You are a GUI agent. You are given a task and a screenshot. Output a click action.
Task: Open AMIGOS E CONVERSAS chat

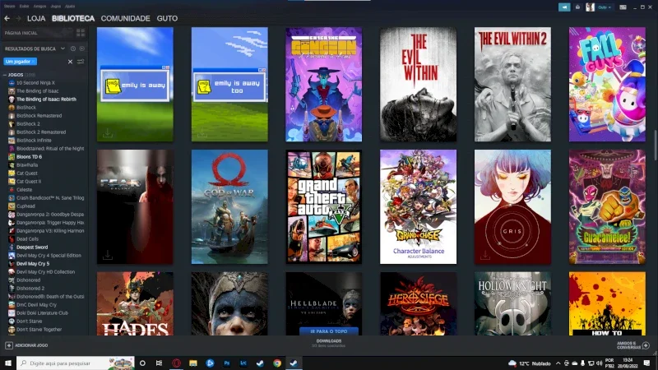[x=633, y=345]
